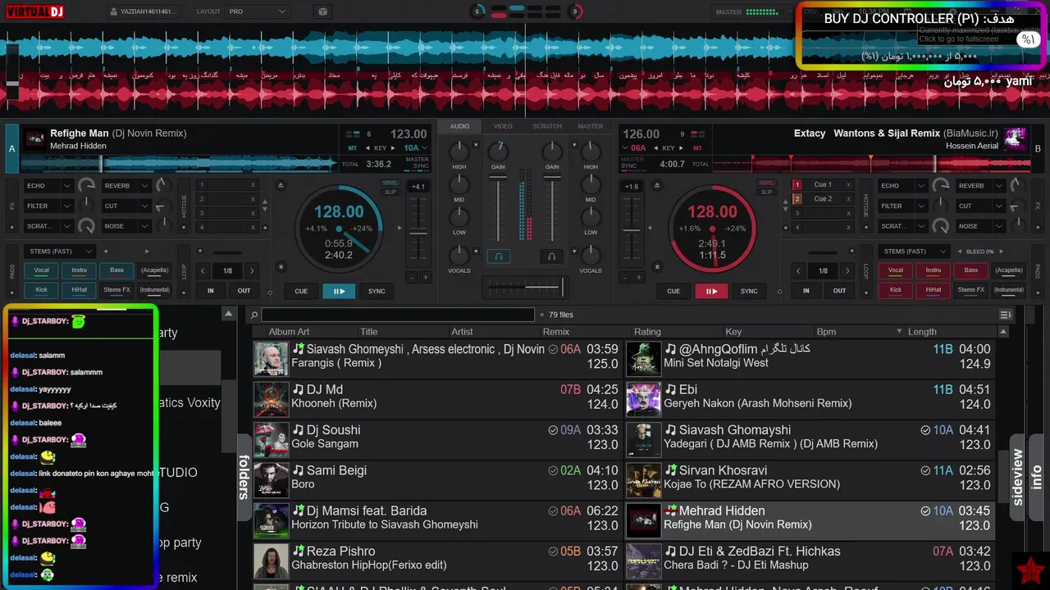1050x590 pixels.
Task: Trigger Cue 1 hotcue on deck B
Action: (x=823, y=185)
